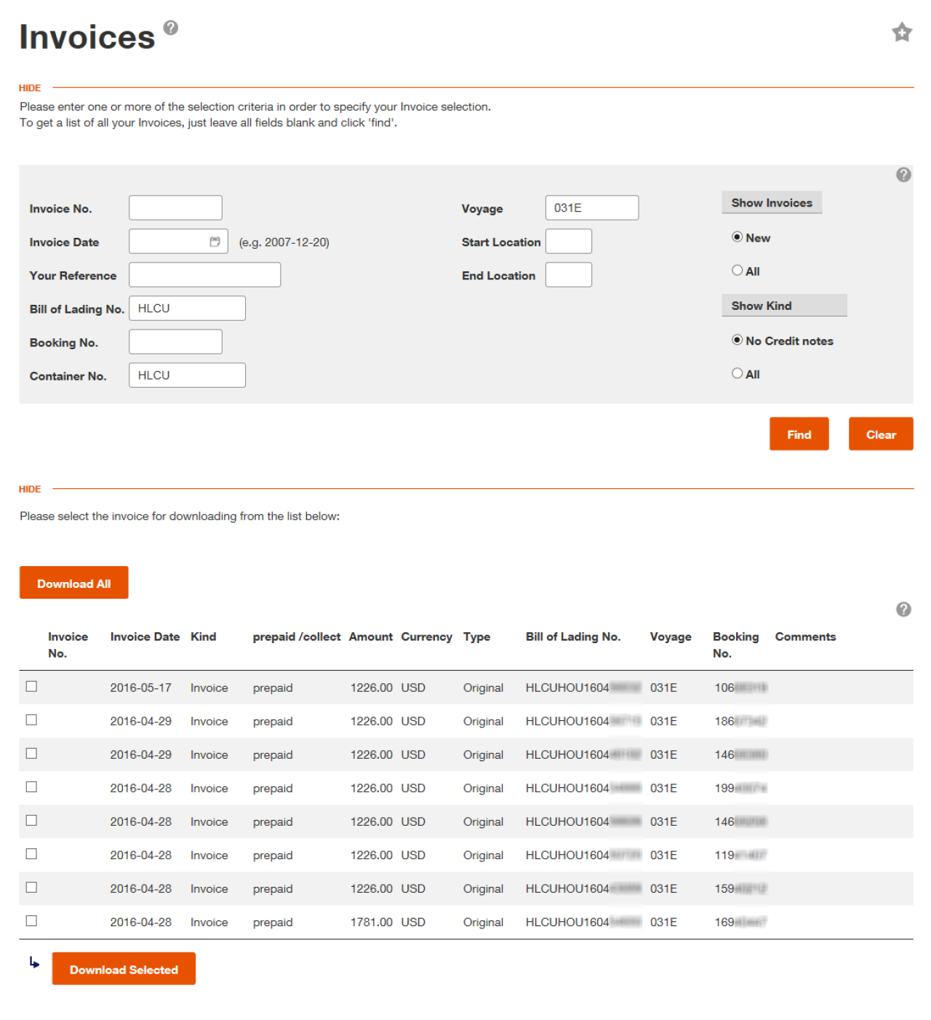This screenshot has height=1020, width=931.
Task: Open the Invoice Date calendar picker
Action: tap(215, 241)
